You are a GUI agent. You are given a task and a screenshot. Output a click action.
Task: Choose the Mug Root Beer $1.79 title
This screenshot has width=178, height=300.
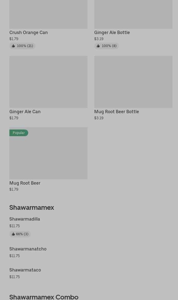click(x=25, y=183)
